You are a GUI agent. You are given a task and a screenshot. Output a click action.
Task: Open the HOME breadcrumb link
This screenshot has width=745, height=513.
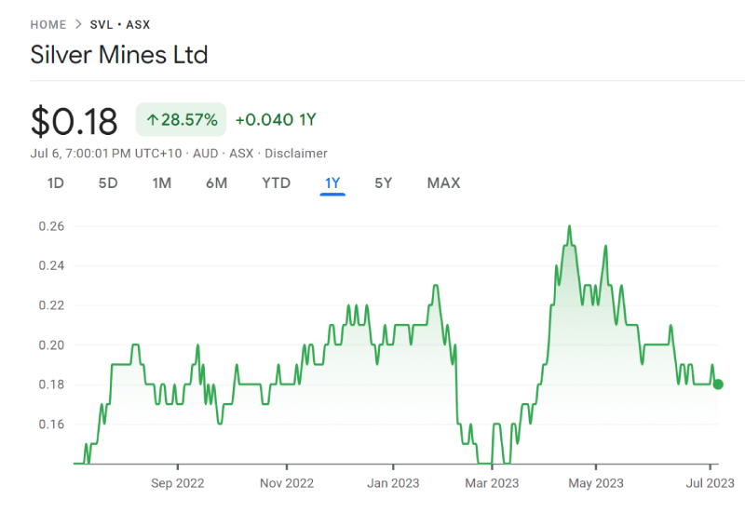(x=48, y=25)
